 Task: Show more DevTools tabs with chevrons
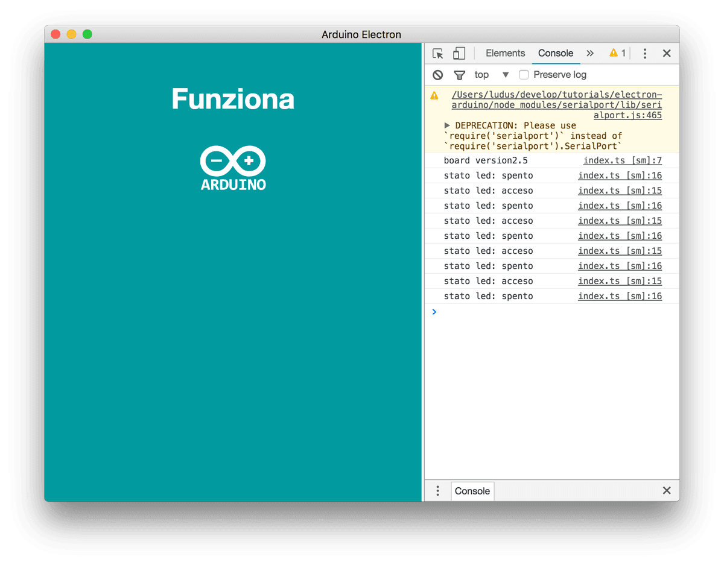point(590,53)
